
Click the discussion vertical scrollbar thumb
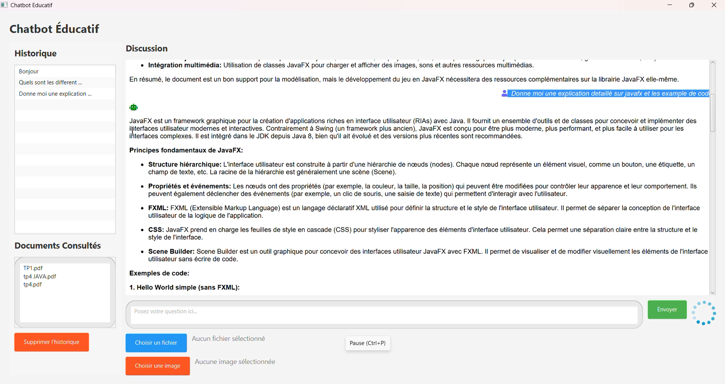click(x=713, y=113)
